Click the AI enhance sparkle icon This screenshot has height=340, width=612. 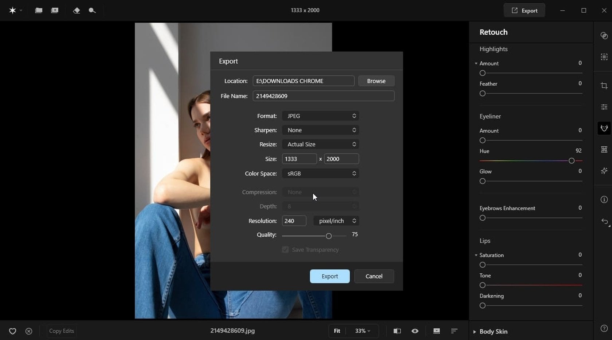[604, 170]
